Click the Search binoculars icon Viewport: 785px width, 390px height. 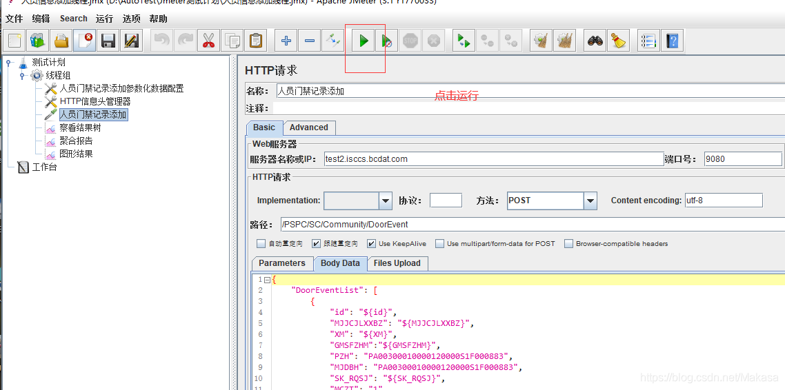point(595,41)
